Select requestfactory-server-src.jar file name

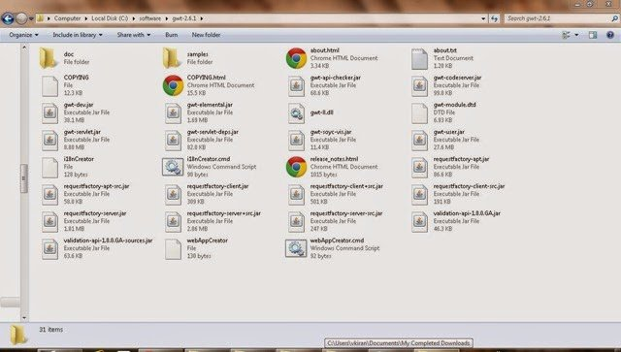(x=346, y=213)
